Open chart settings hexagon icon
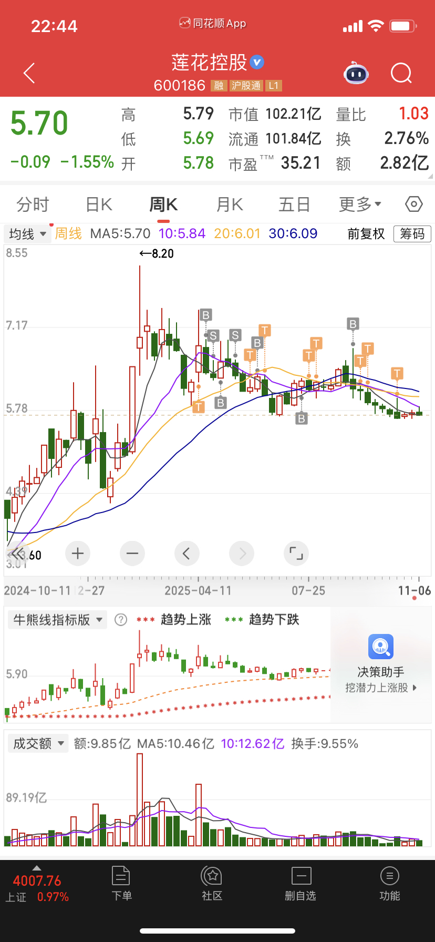 tap(414, 204)
